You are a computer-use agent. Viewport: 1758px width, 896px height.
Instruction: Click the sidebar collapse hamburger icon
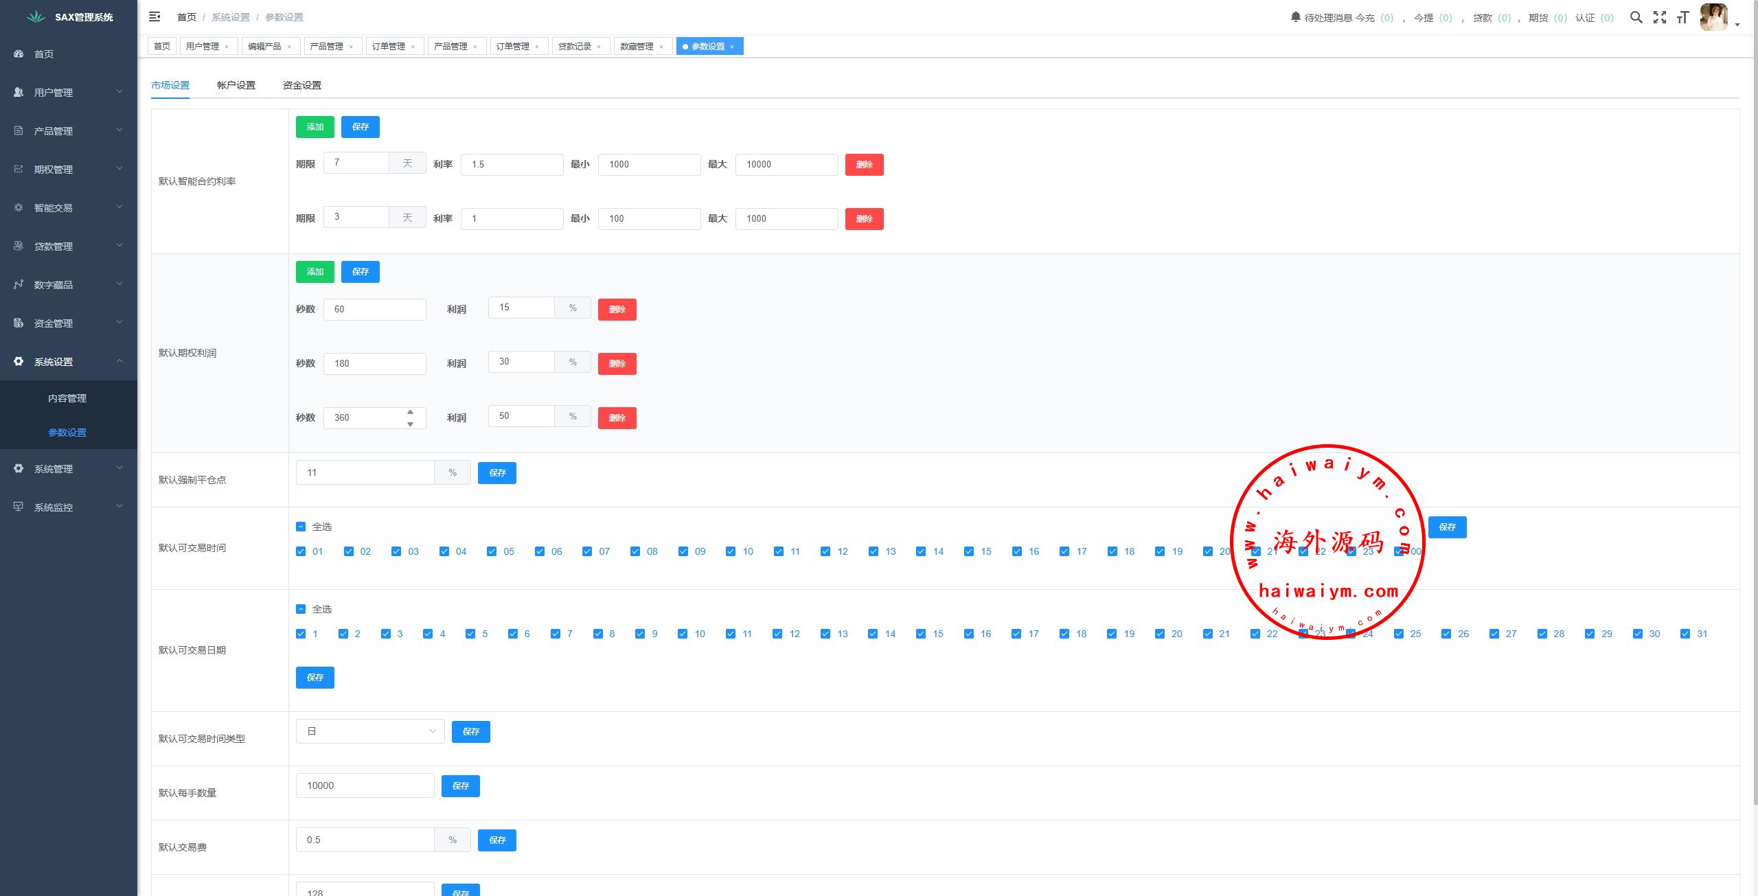[155, 16]
